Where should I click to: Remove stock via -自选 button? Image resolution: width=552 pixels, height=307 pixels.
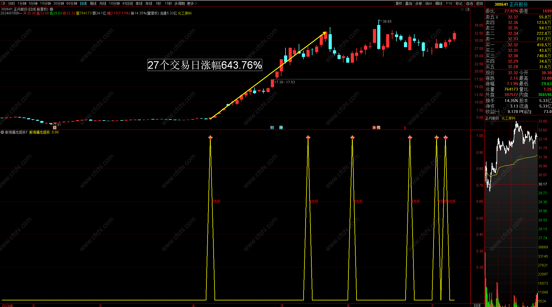(469, 3)
